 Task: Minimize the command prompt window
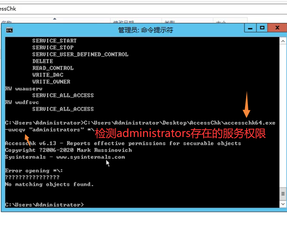click(250, 28)
